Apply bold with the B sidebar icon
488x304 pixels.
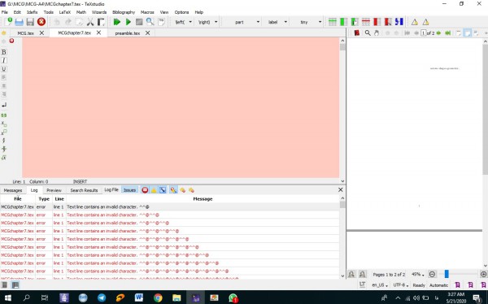pos(4,52)
